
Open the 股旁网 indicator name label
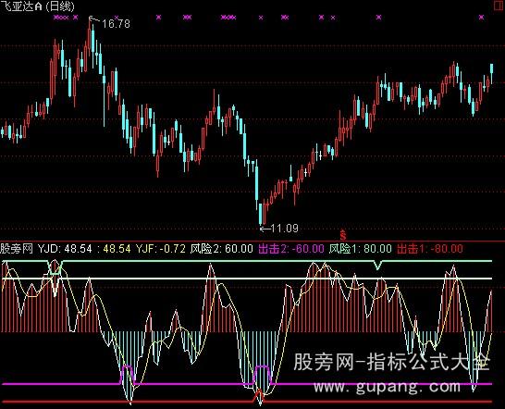tap(17, 249)
